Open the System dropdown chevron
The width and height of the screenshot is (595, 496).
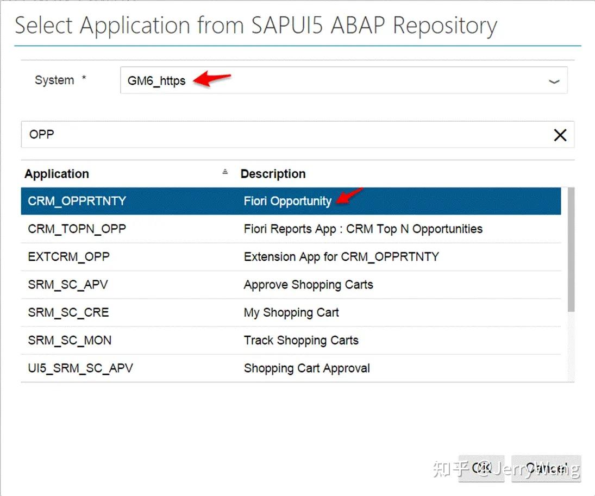pos(554,81)
